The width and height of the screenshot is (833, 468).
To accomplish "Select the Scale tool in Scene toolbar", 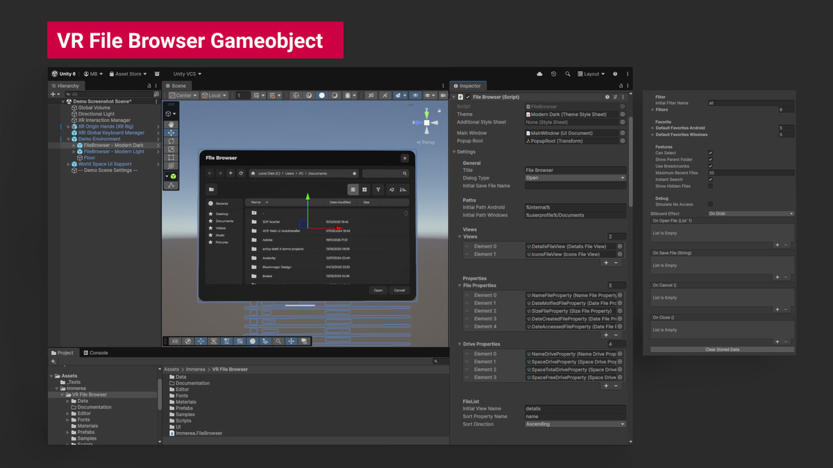I will [x=171, y=149].
